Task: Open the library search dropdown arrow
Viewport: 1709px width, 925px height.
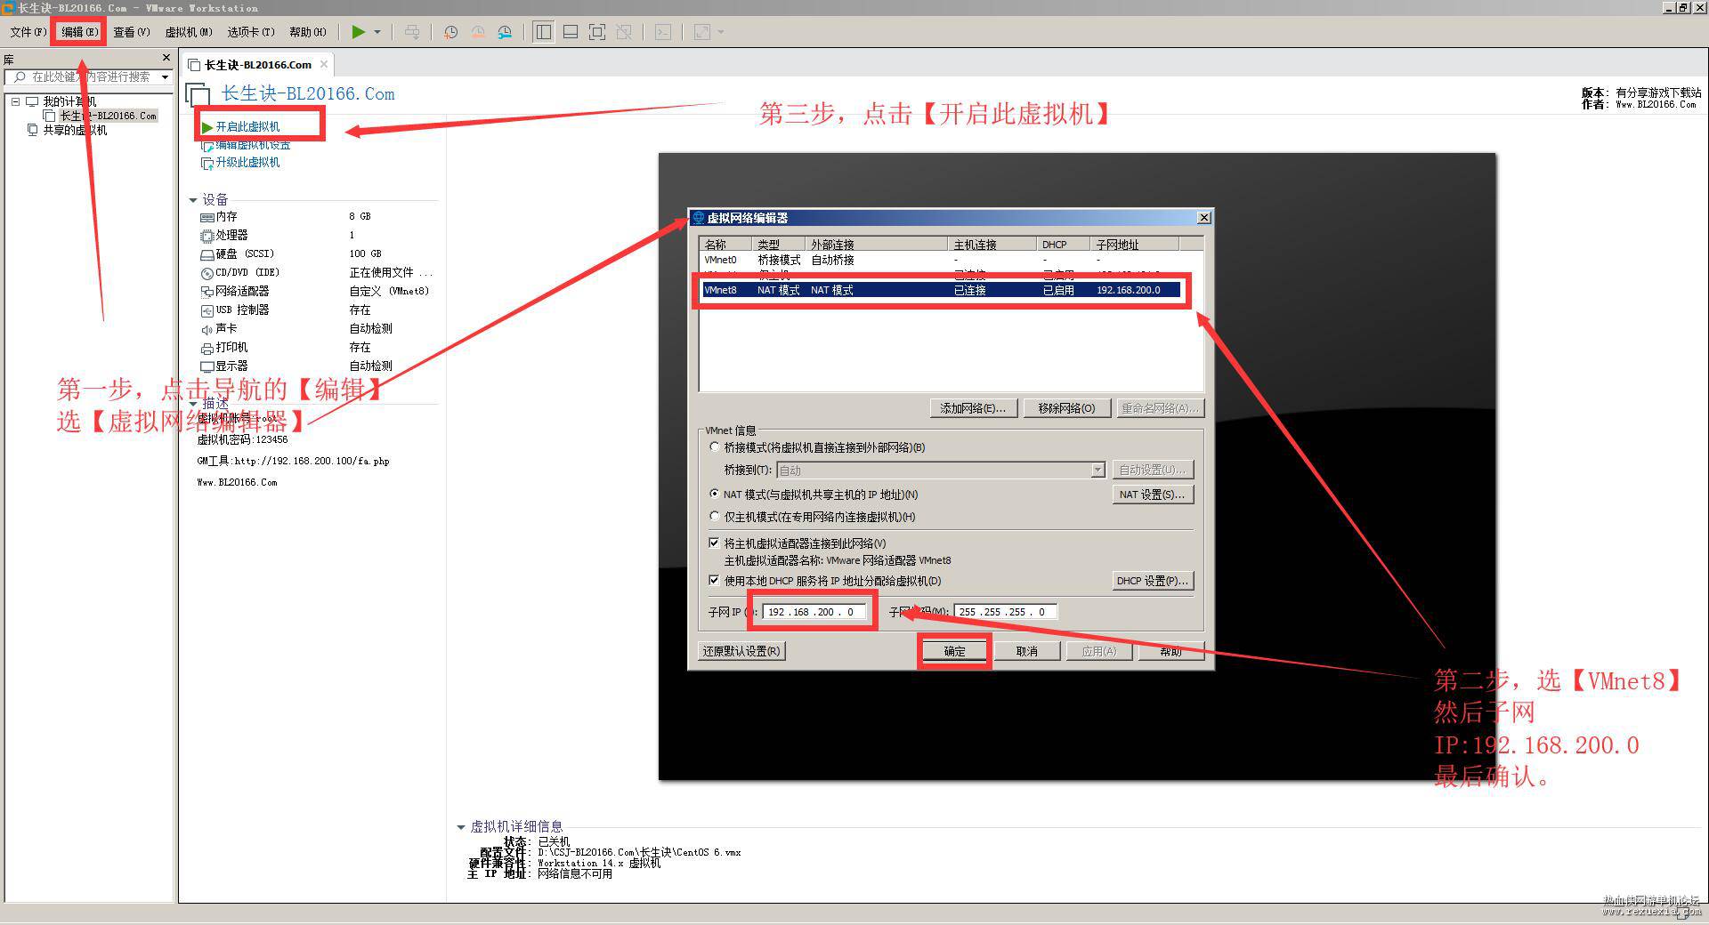Action: 165,77
